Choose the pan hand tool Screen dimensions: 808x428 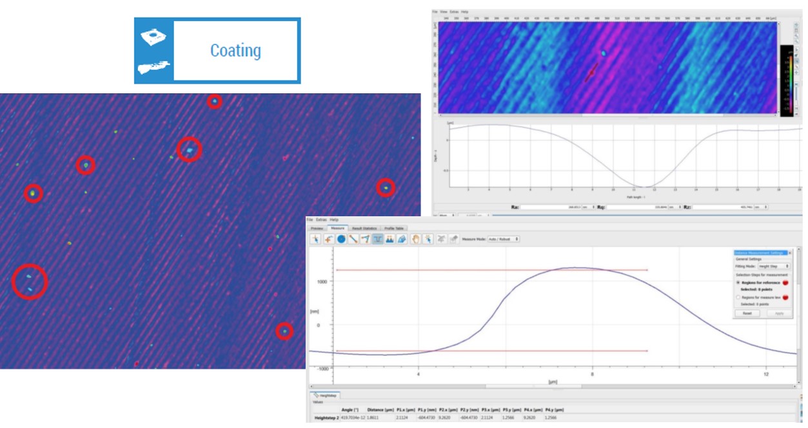pos(417,239)
